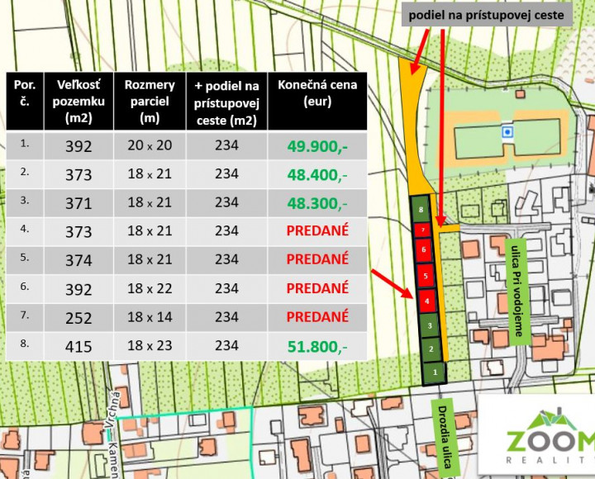Select red sold parcel number 6
595x479 pixels.
click(x=423, y=249)
